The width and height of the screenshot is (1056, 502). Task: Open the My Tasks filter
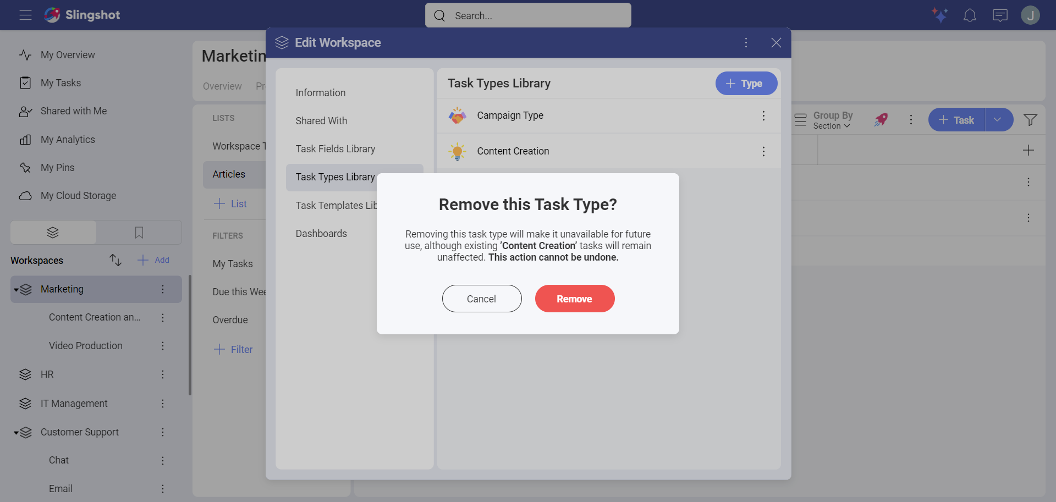[x=233, y=264]
